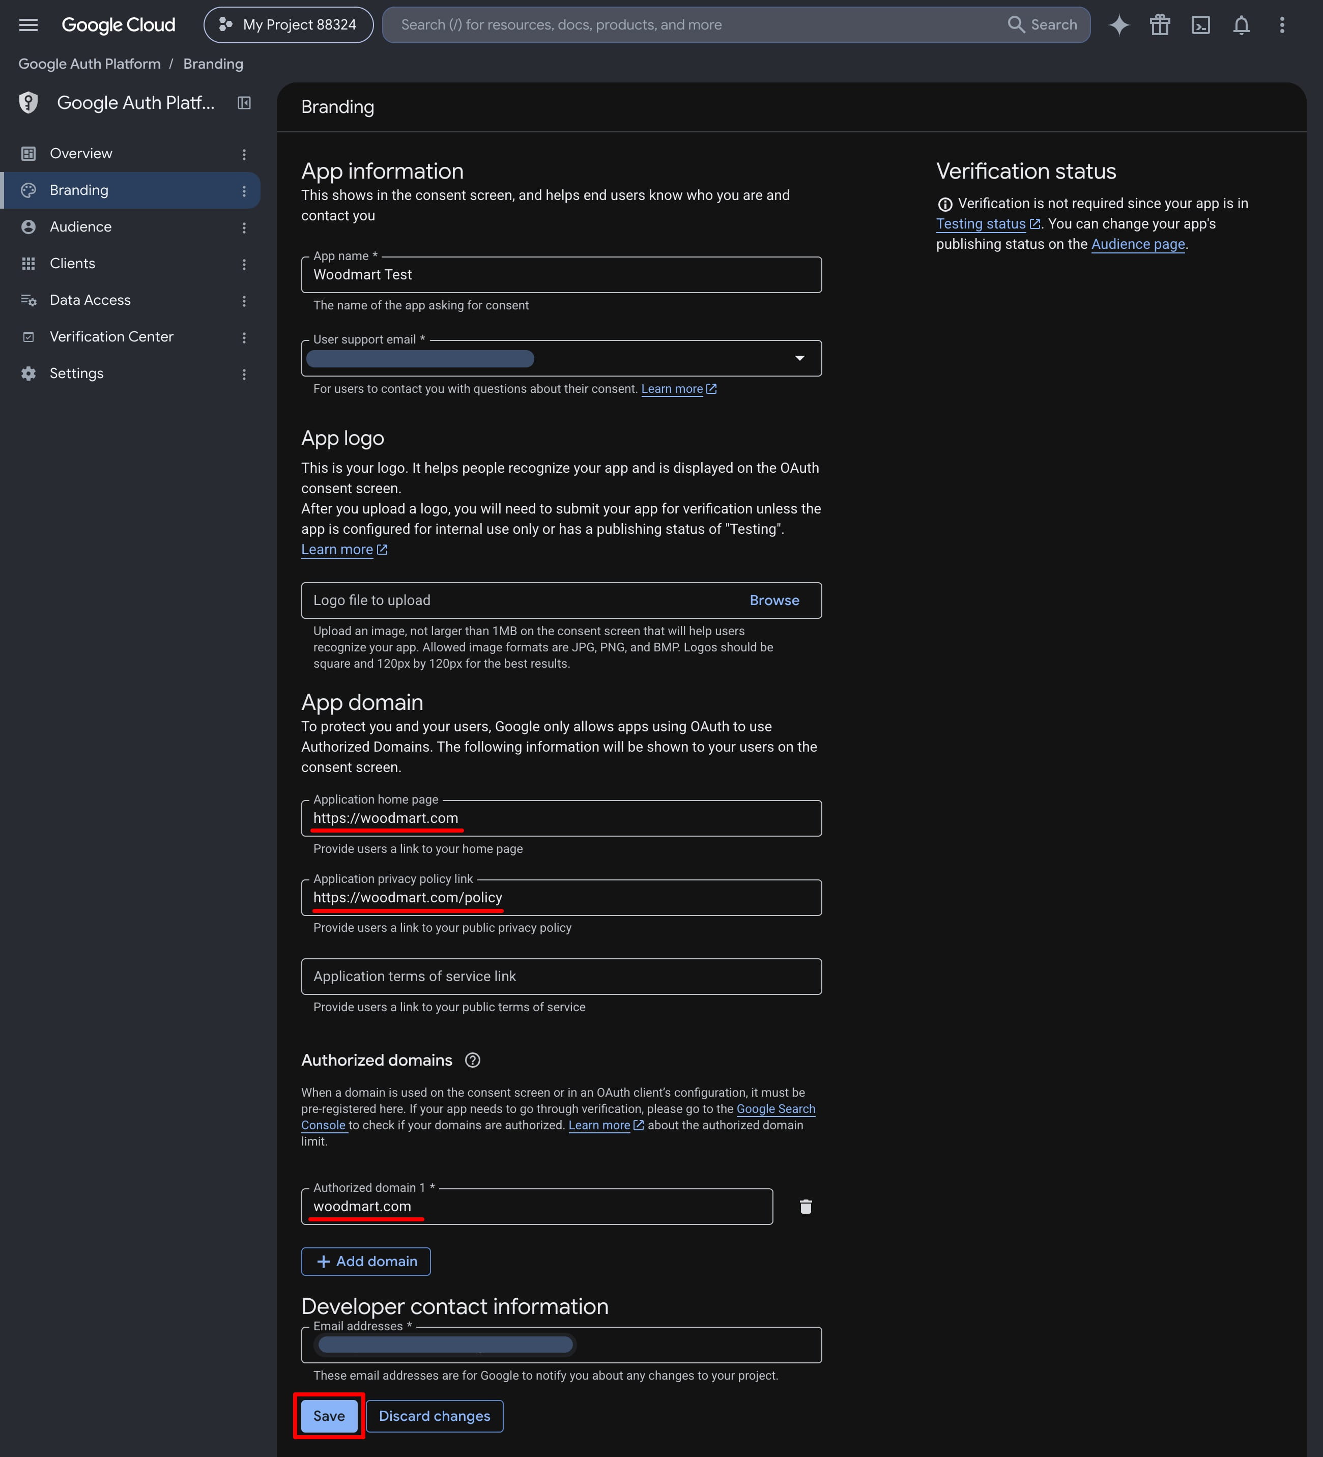Select Branding in sidebar
The height and width of the screenshot is (1457, 1323).
(x=130, y=190)
